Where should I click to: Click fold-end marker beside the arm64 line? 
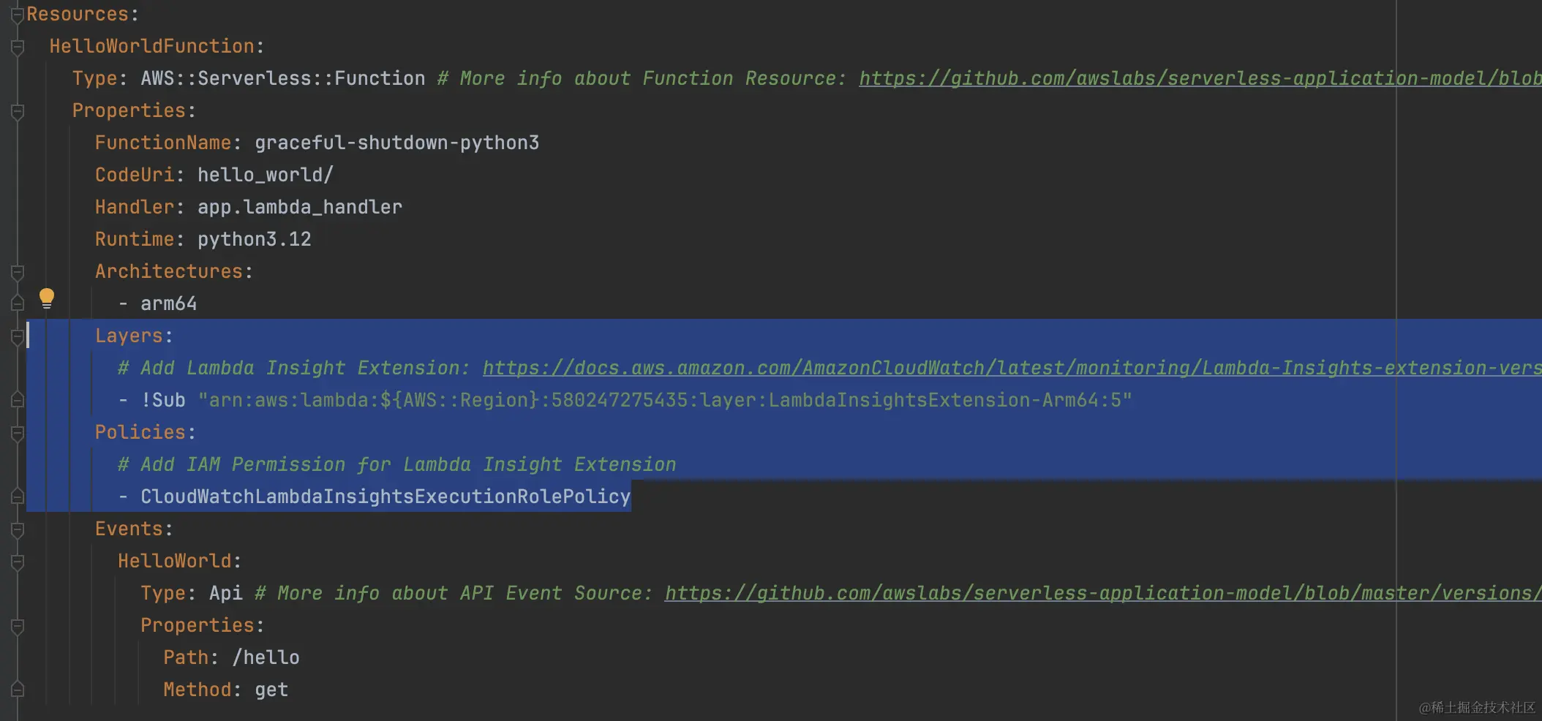point(18,303)
